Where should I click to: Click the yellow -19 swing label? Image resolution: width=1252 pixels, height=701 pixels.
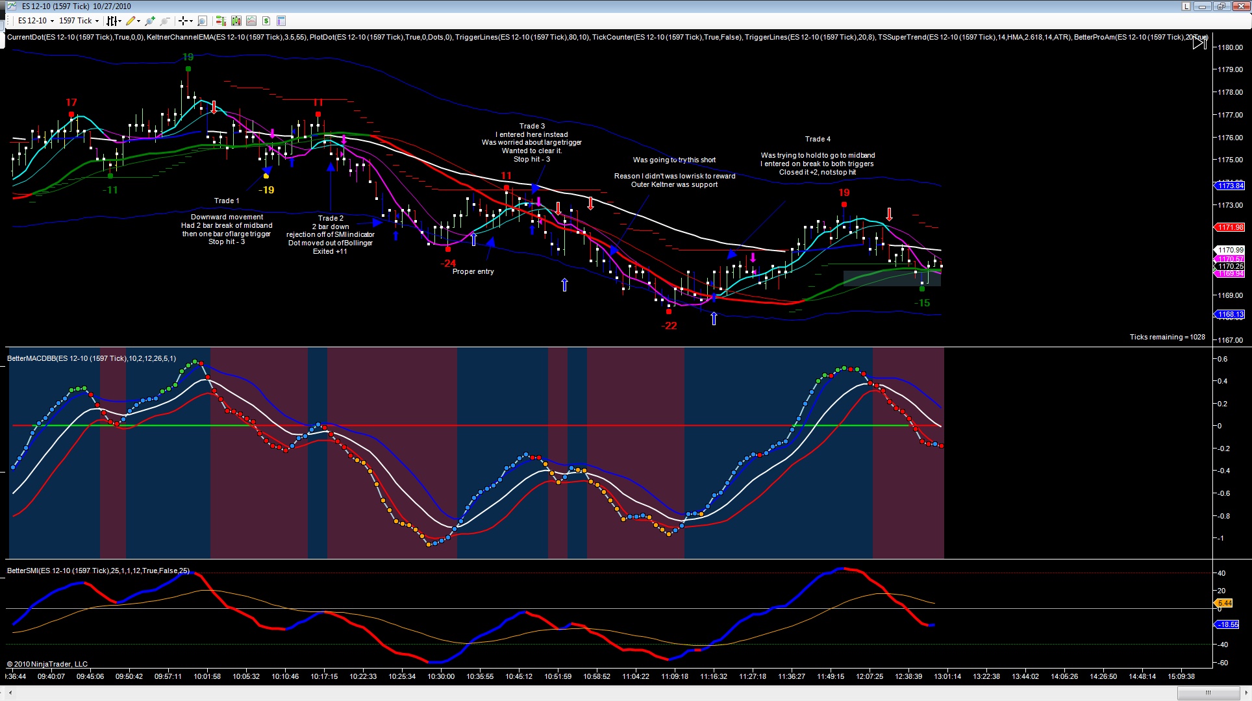(x=266, y=190)
